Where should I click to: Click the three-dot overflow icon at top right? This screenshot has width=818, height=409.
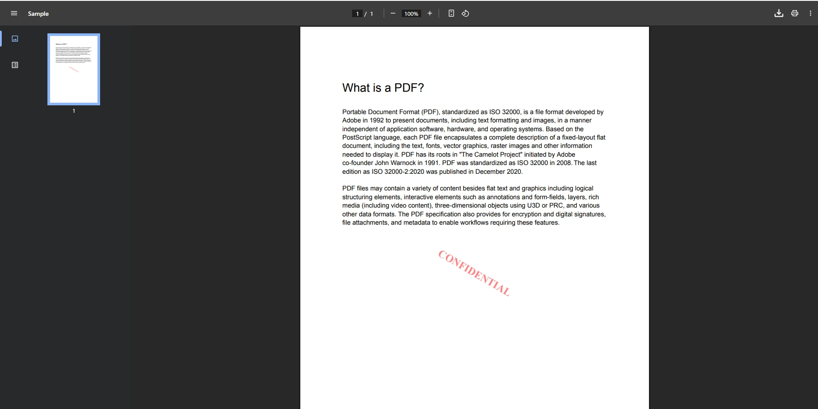[810, 13]
